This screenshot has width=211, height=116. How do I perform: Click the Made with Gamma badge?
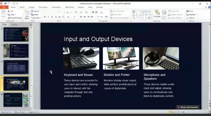[188, 107]
